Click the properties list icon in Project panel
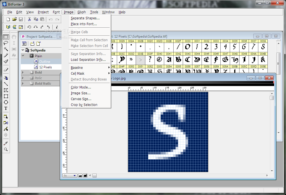 pyautogui.click(x=24, y=44)
